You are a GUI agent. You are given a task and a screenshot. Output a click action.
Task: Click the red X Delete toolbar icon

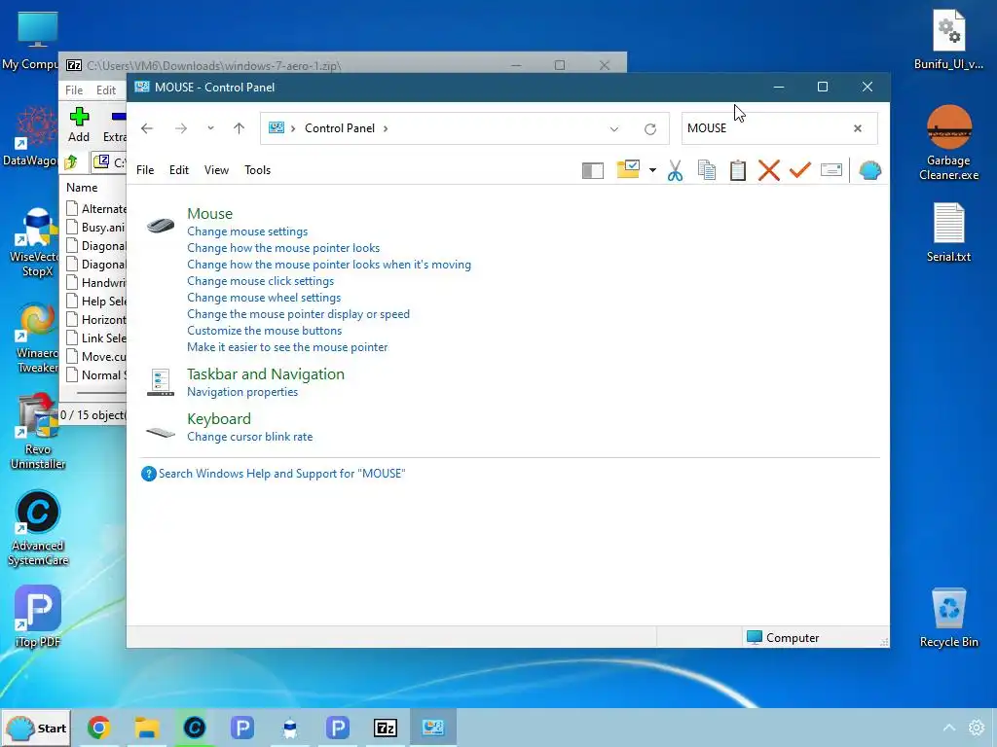769,170
